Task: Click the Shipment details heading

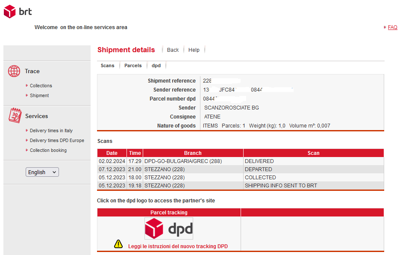Action: [x=126, y=50]
